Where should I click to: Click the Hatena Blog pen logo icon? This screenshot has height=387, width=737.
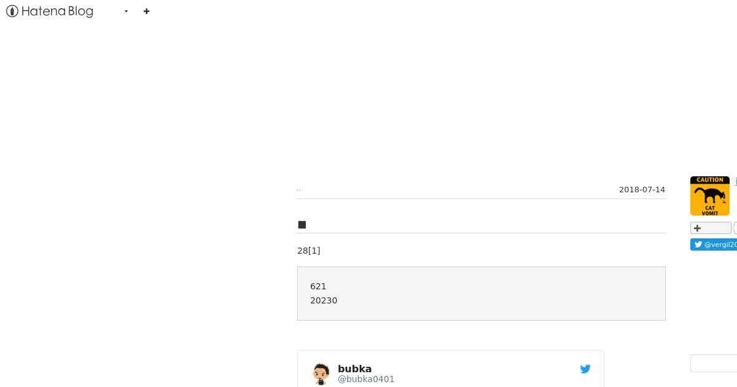coord(12,11)
